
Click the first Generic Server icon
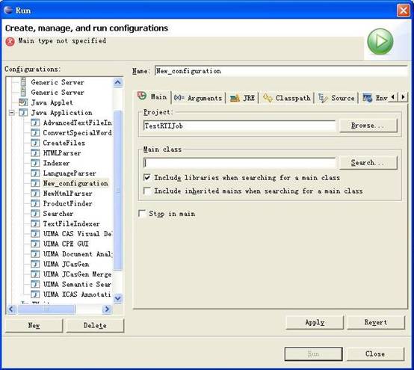23,82
